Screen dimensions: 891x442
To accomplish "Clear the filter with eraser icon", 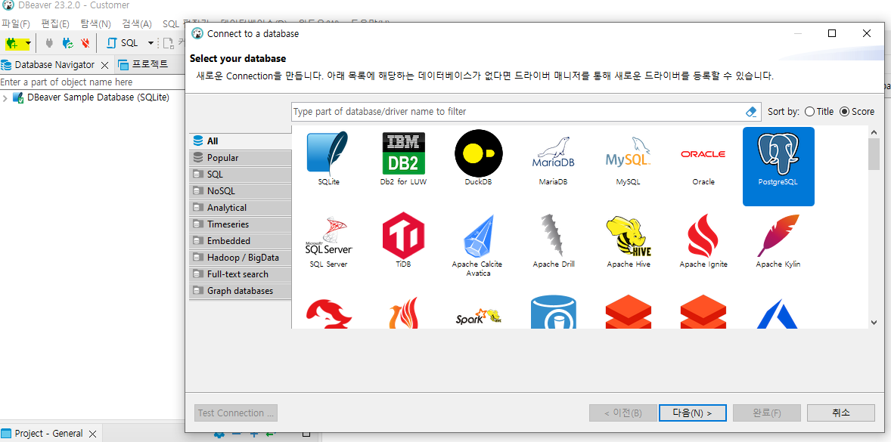I will click(x=751, y=112).
